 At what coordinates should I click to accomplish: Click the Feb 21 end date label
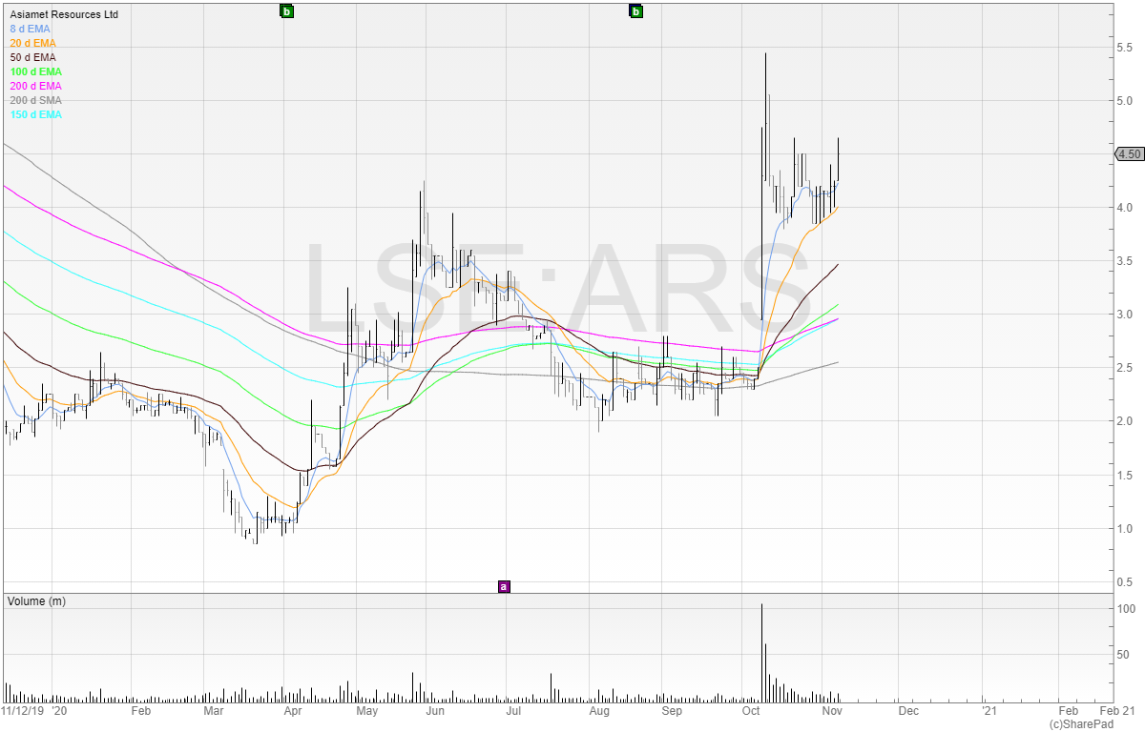pos(1116,711)
